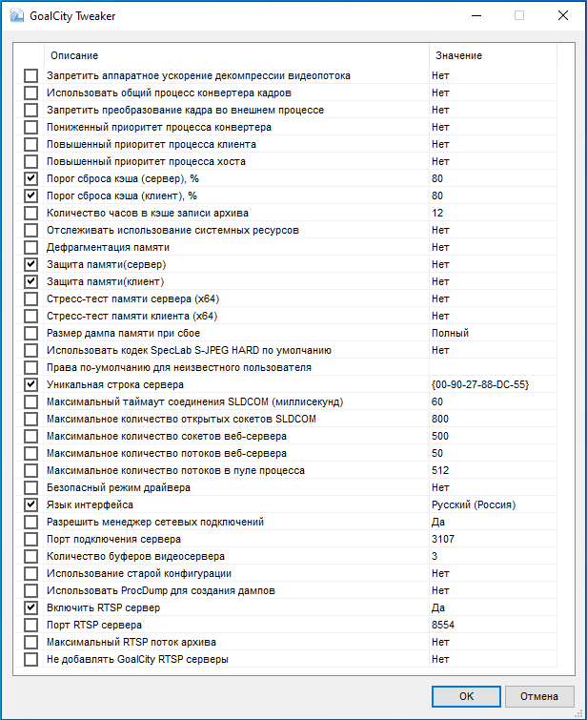The width and height of the screenshot is (587, 720).
Task: Tick 'Использовать общий процесс конвертера кадров' checkbox
Action: coord(30,93)
